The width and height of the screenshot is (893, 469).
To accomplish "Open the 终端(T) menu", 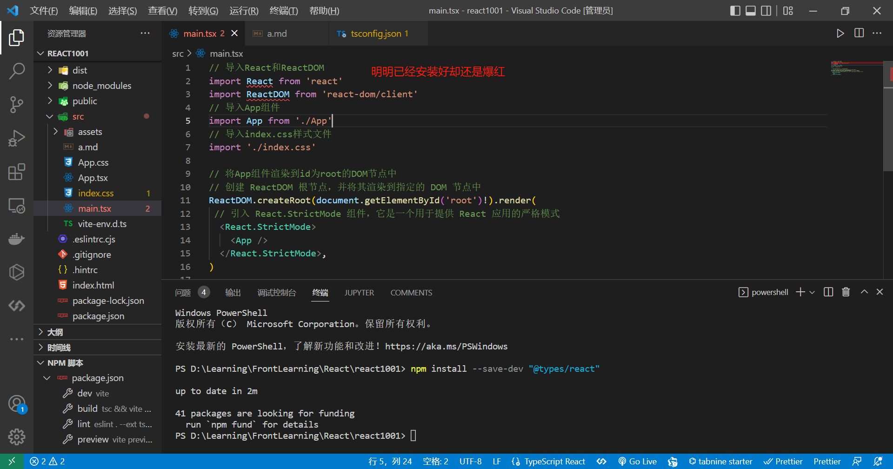I will point(284,10).
